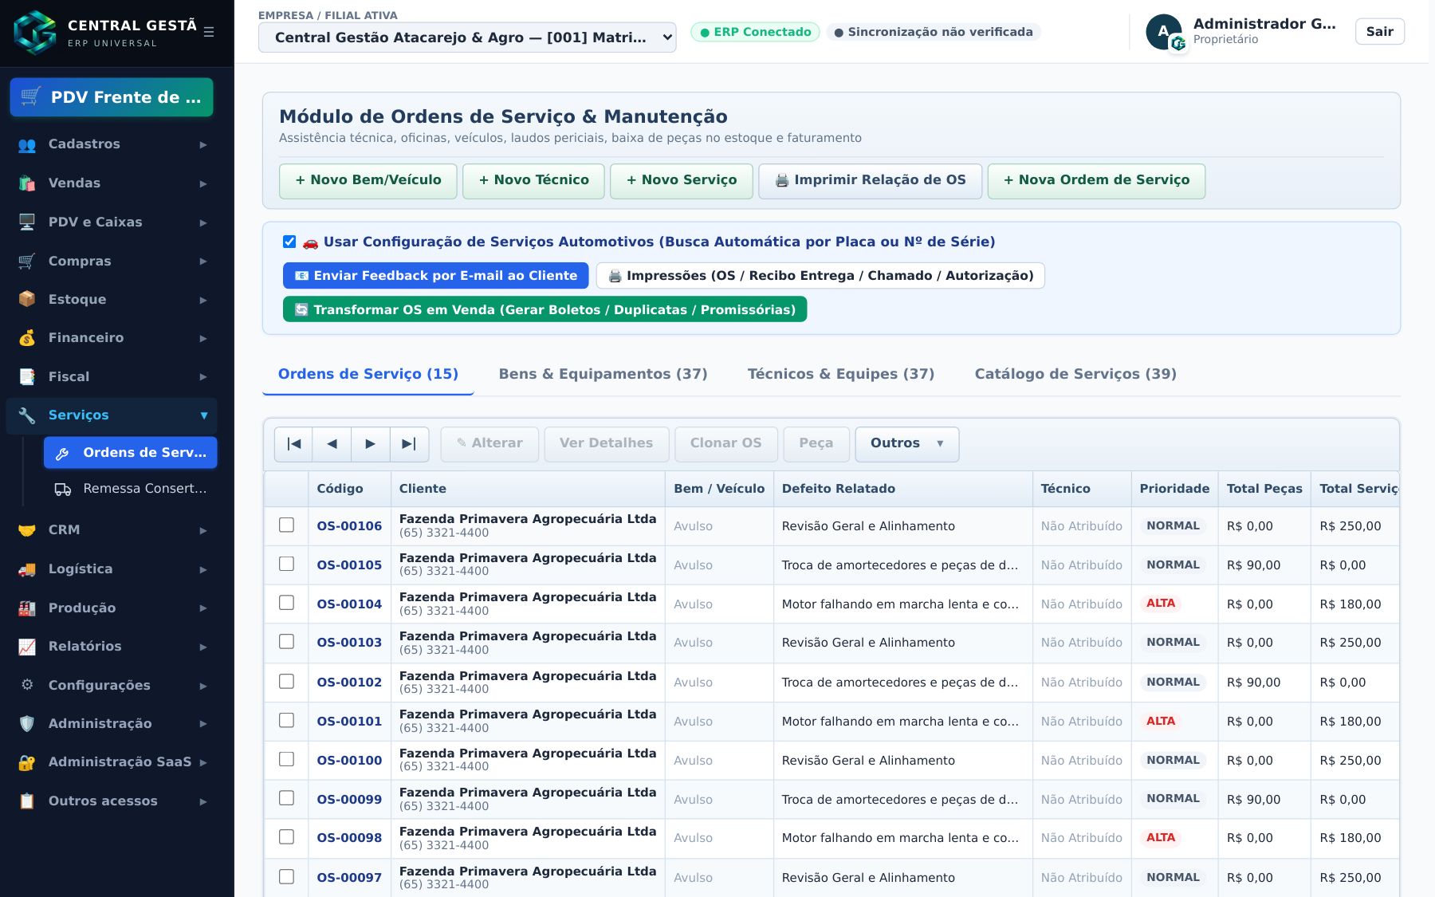Jump to first record navigation arrow
The width and height of the screenshot is (1435, 897).
click(293, 444)
